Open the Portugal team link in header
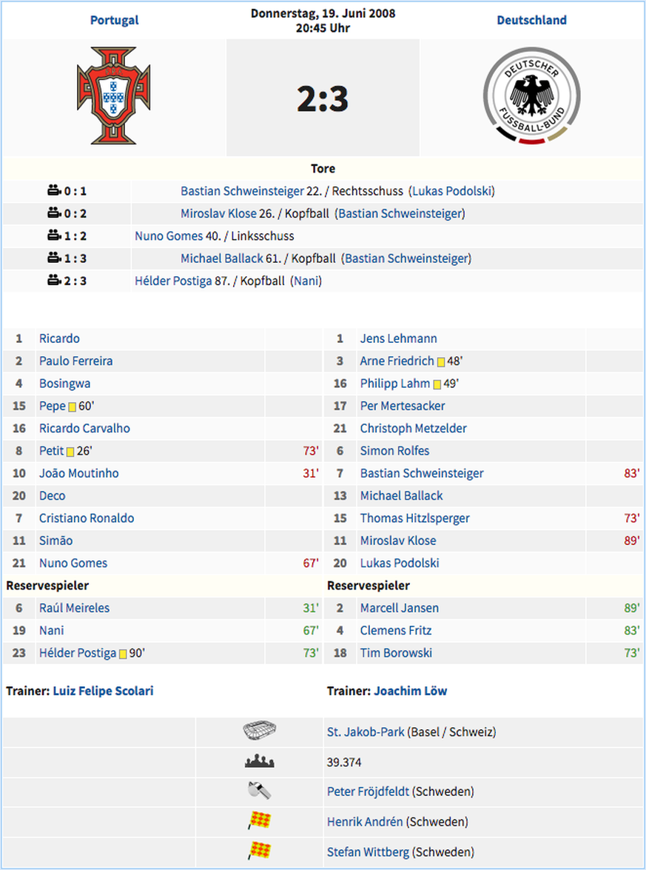Screen dimensions: 646x870 click(114, 20)
